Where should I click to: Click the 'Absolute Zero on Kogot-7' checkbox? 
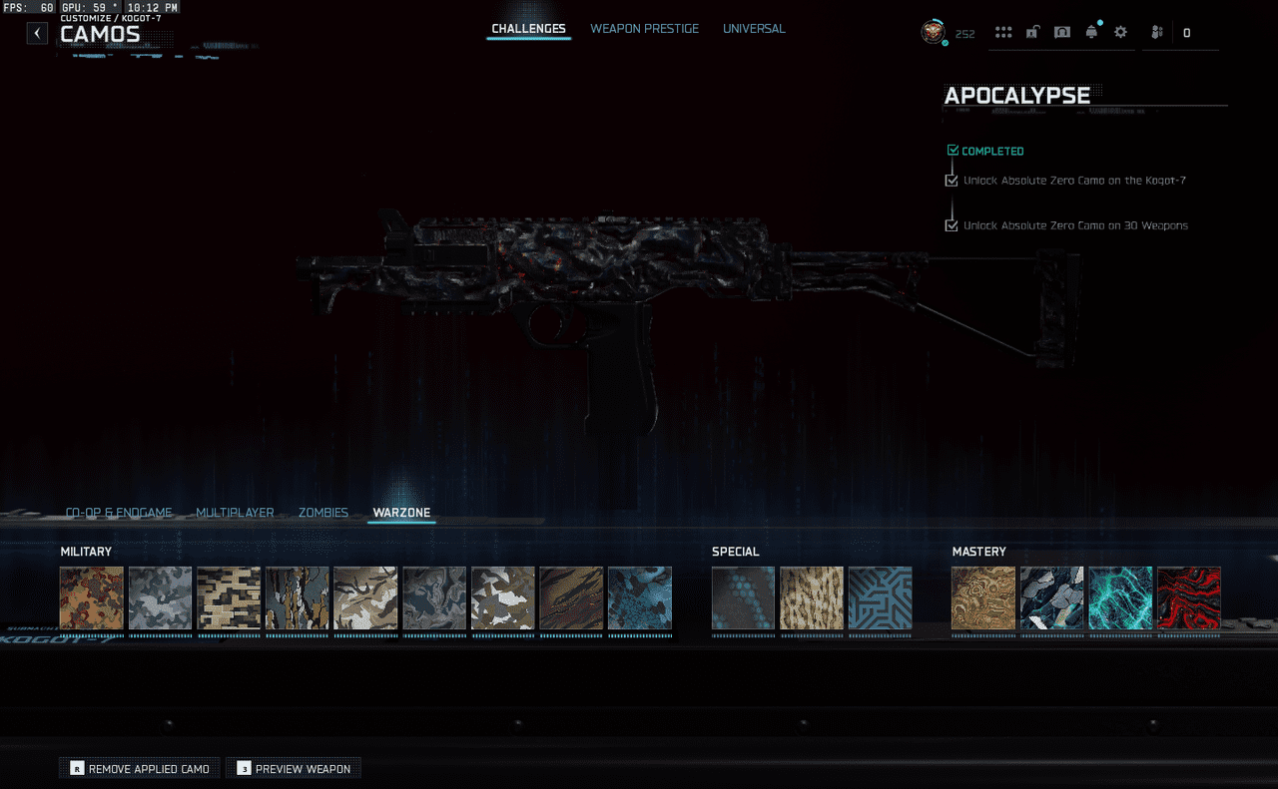coord(952,181)
